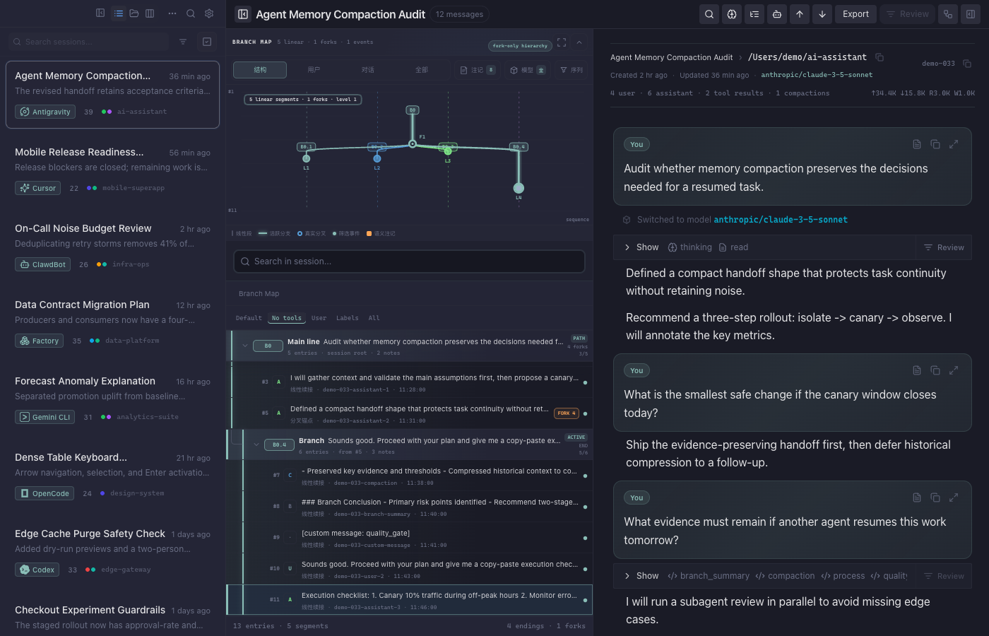Collapse the B0 Main line segment

[245, 346]
